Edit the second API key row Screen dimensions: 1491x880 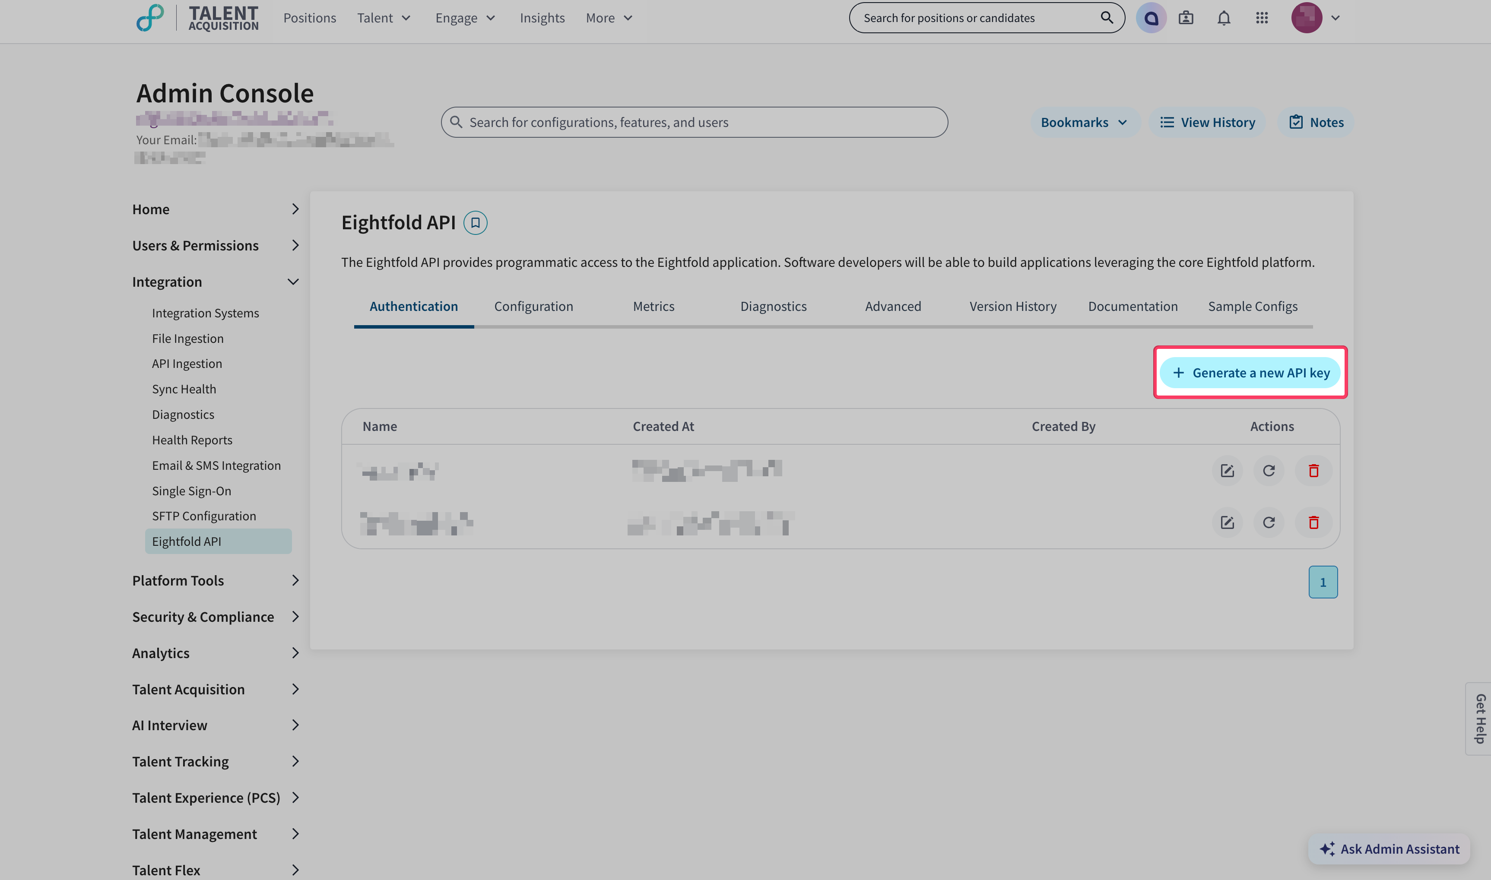tap(1227, 522)
